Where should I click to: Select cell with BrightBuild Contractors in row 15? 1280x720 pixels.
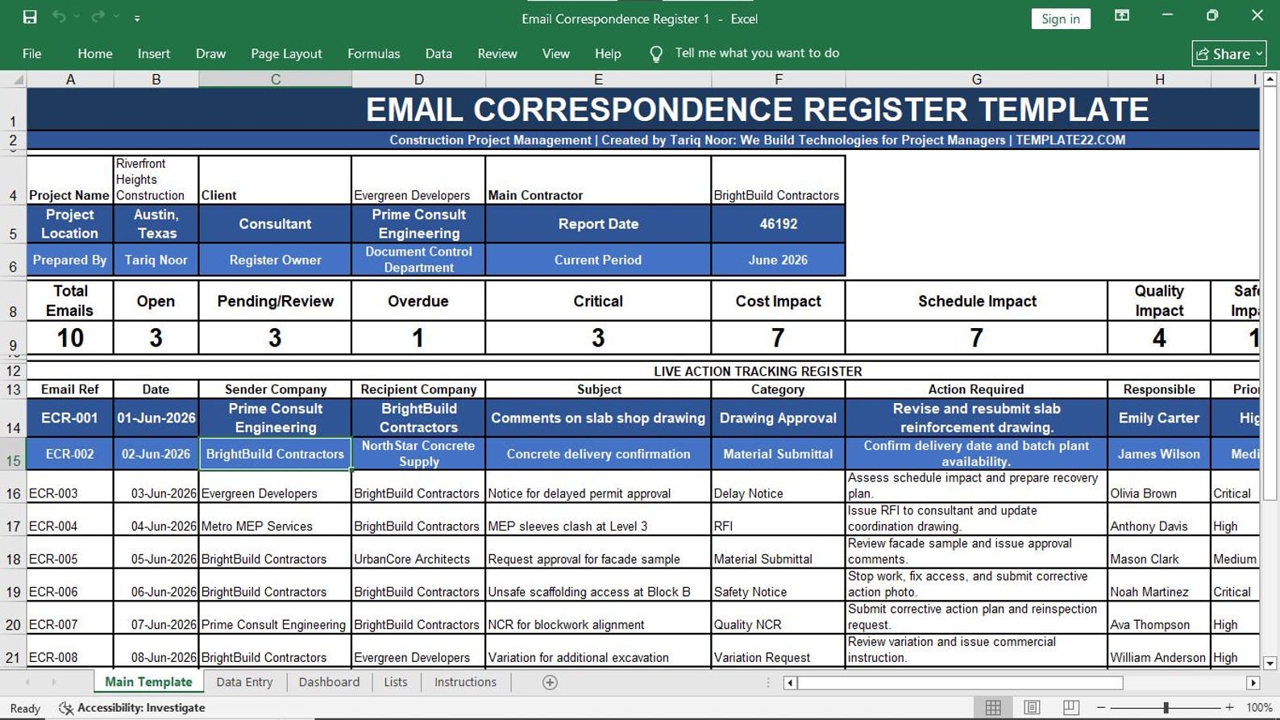(275, 454)
